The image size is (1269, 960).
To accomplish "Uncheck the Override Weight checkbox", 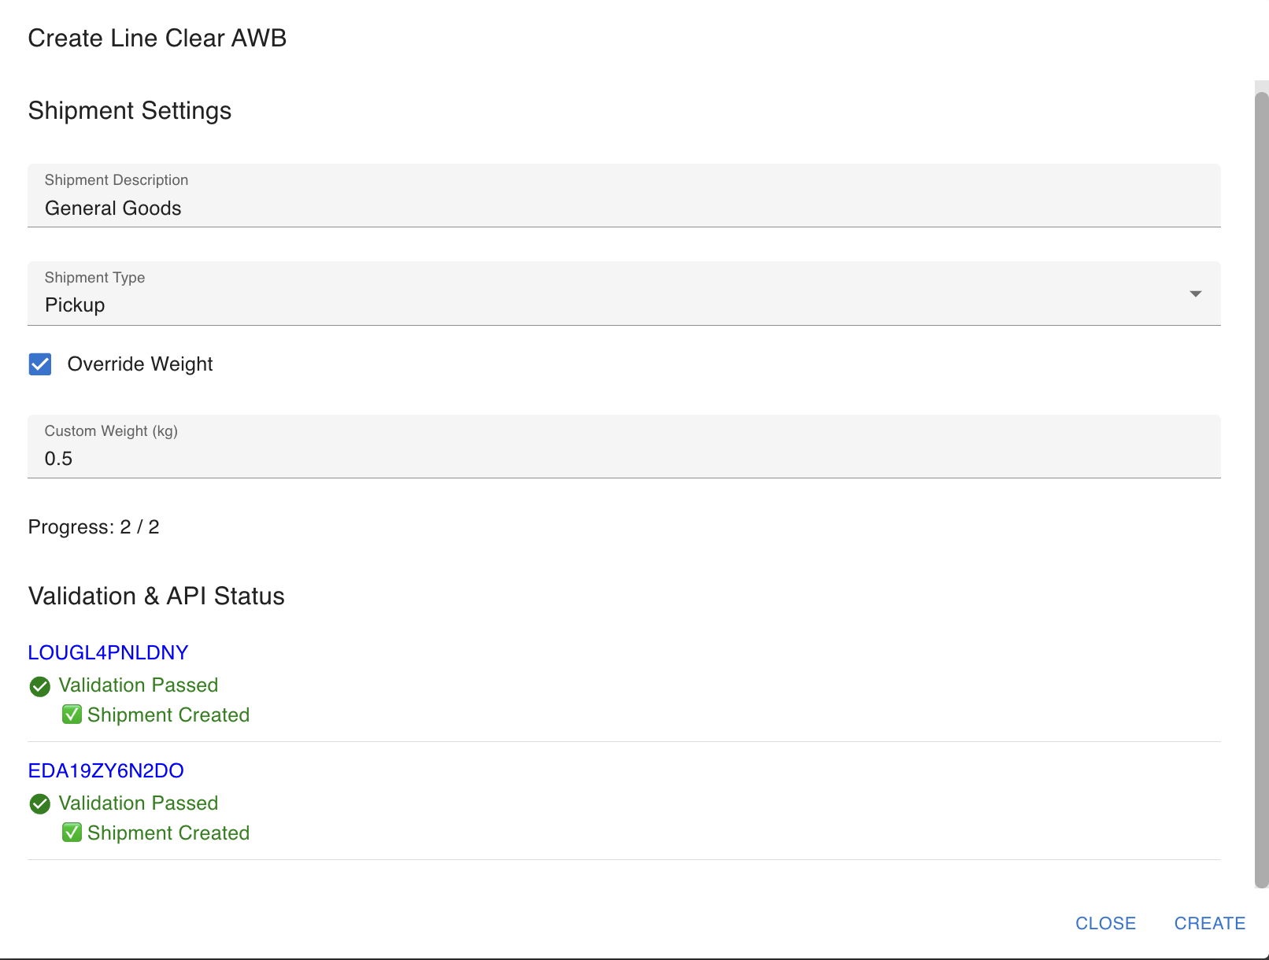I will pos(40,364).
